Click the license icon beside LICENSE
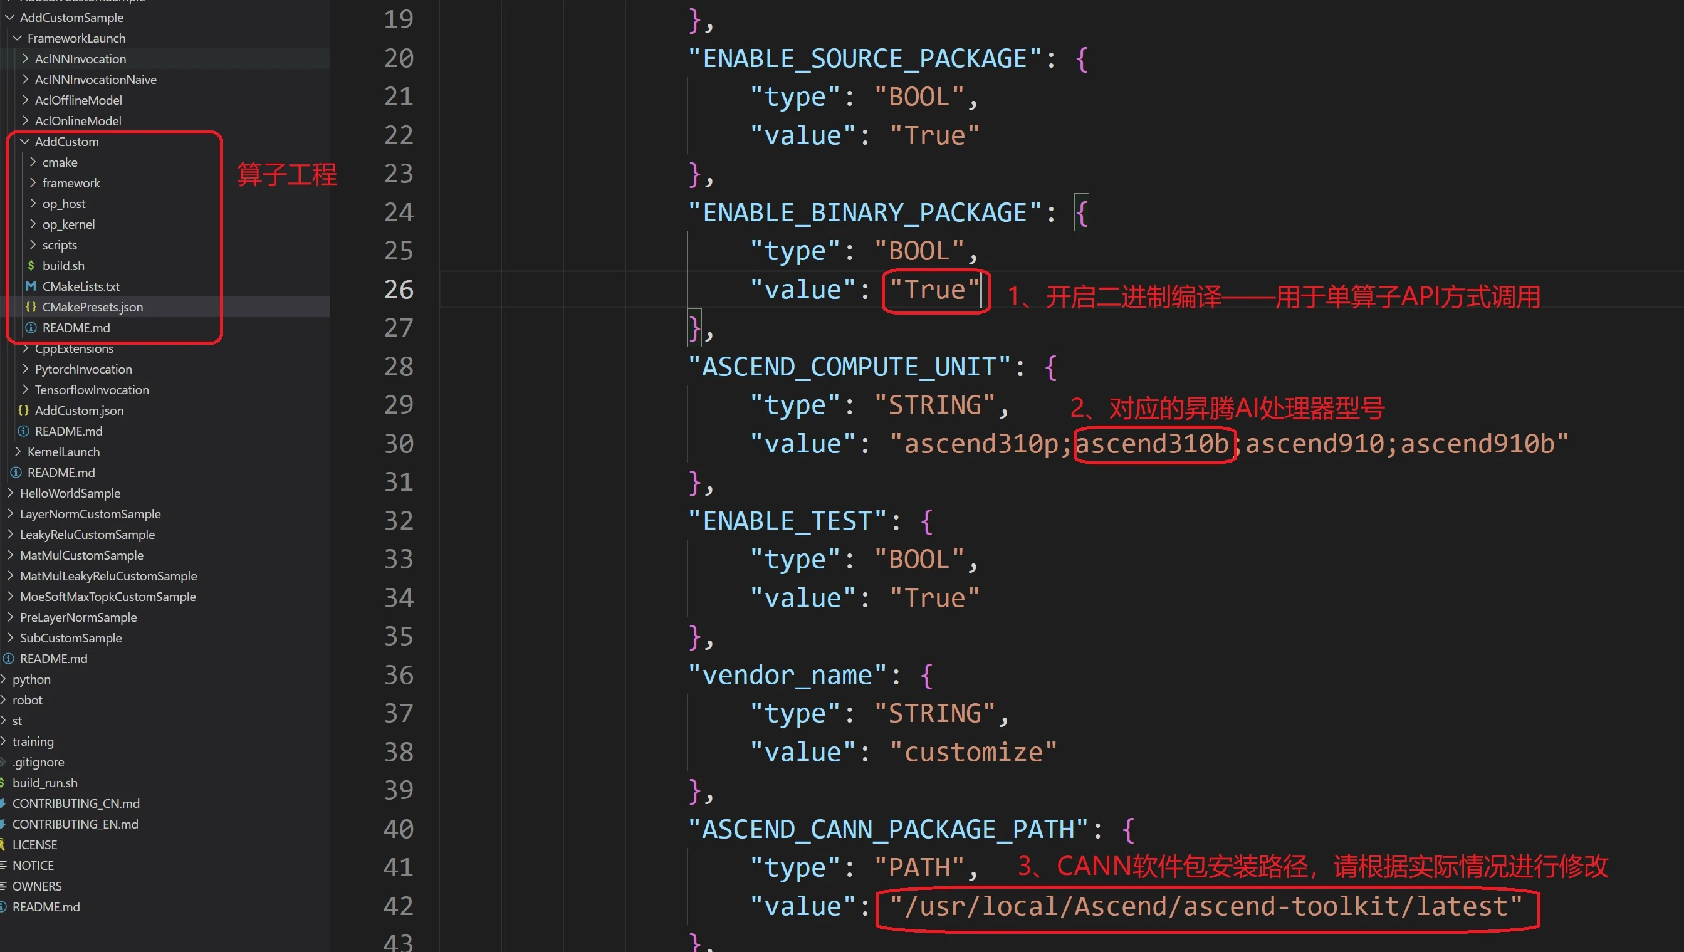This screenshot has height=952, width=1684. coord(3,844)
